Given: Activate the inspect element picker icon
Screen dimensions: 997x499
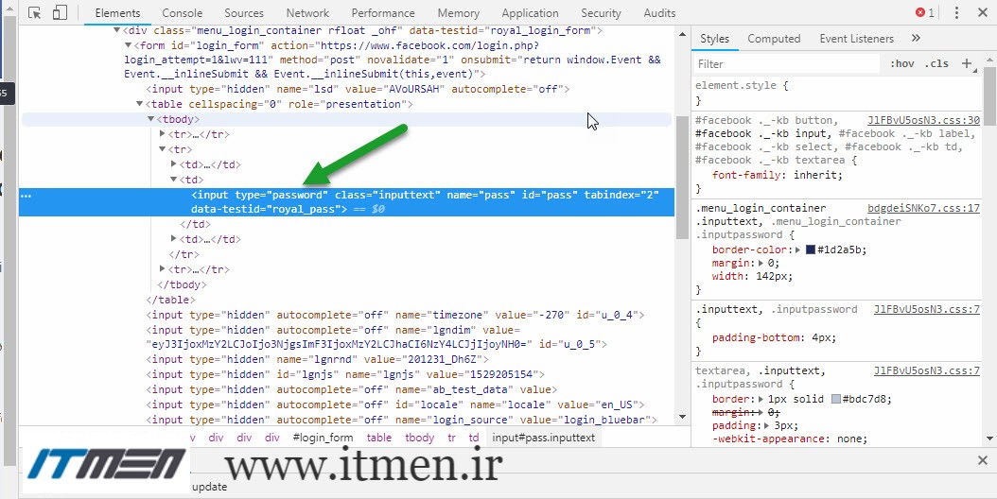Looking at the screenshot, I should pyautogui.click(x=35, y=12).
